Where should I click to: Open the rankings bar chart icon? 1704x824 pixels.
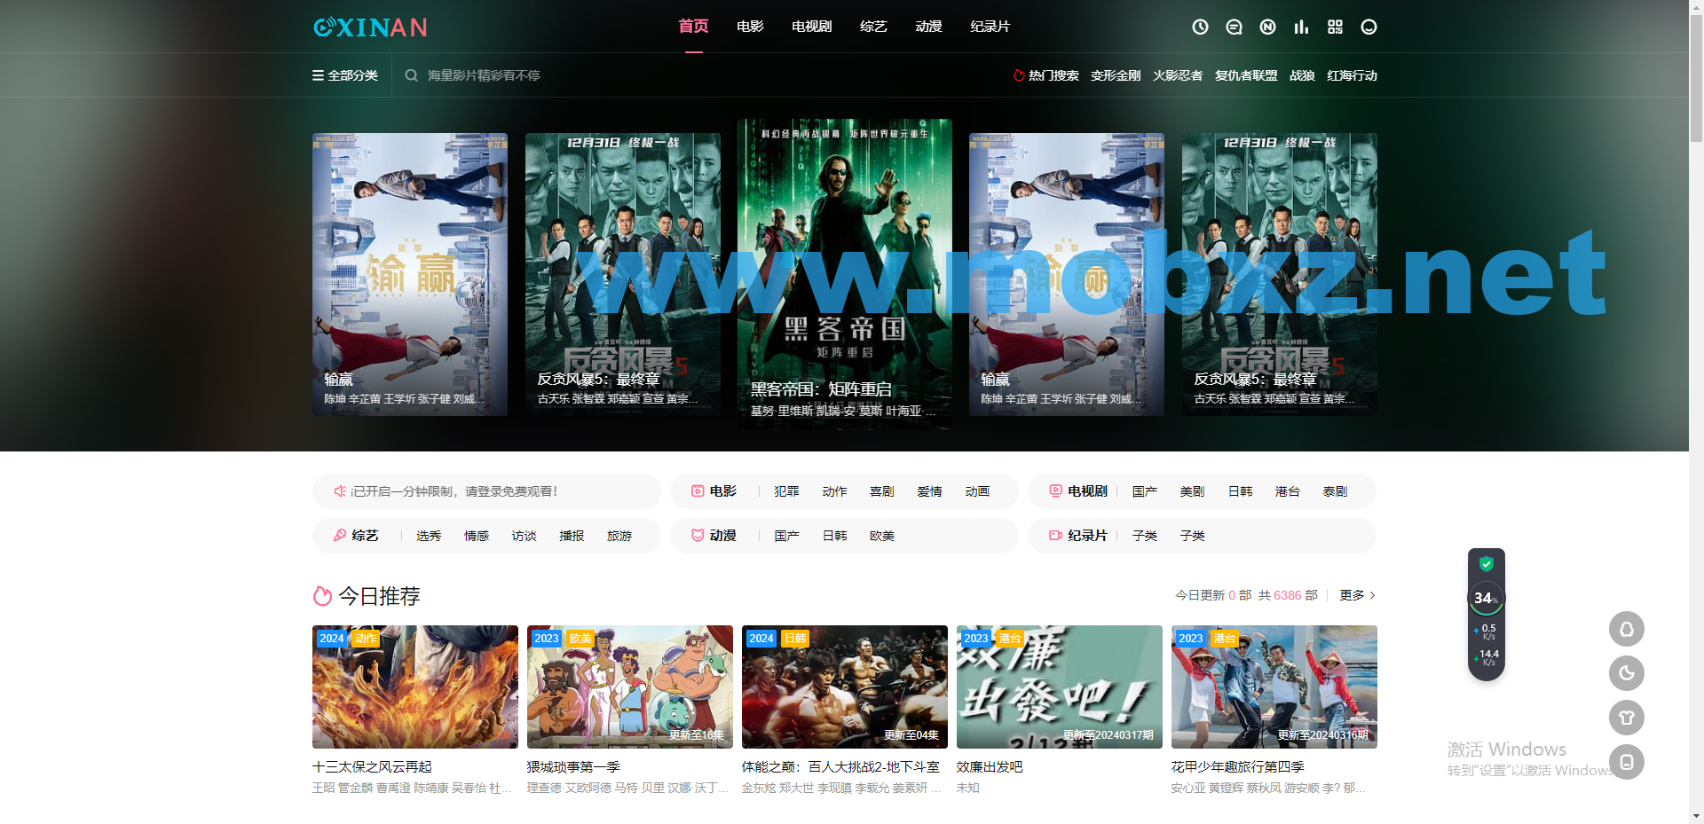[1301, 27]
